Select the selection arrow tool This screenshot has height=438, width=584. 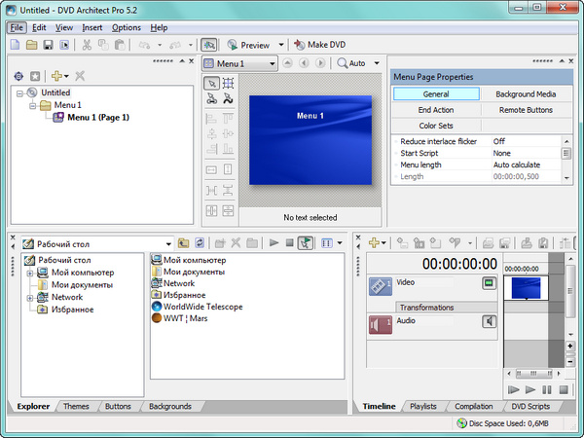pyautogui.click(x=211, y=83)
